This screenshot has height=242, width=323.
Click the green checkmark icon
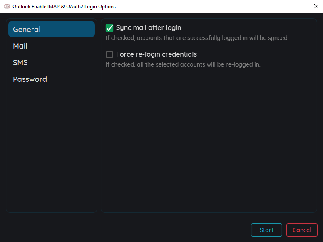(109, 28)
